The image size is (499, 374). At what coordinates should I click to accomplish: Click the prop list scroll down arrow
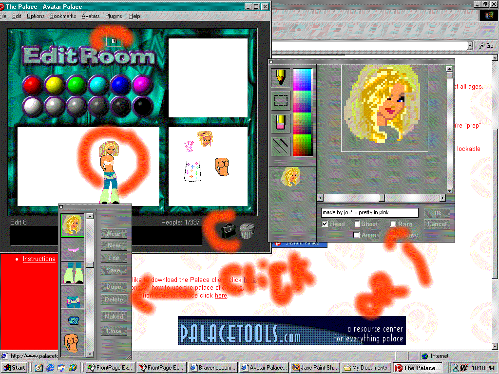tap(90, 354)
